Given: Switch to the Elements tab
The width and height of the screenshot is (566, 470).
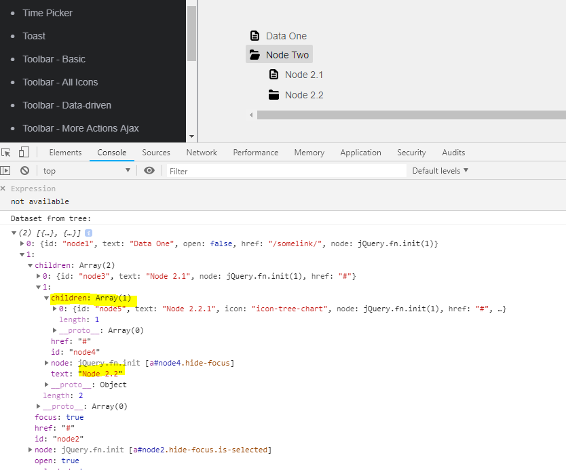Looking at the screenshot, I should (x=65, y=153).
